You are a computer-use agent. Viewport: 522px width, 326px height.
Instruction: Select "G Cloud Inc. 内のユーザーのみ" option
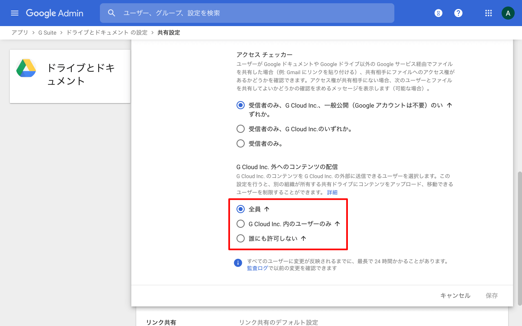point(241,224)
